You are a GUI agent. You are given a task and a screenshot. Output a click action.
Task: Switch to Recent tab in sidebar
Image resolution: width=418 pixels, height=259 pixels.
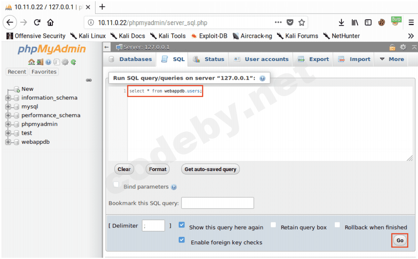[x=17, y=71]
